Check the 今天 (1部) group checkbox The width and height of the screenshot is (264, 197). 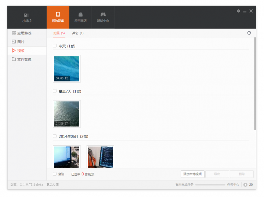(55, 46)
